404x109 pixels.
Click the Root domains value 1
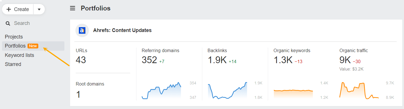[x=78, y=94]
